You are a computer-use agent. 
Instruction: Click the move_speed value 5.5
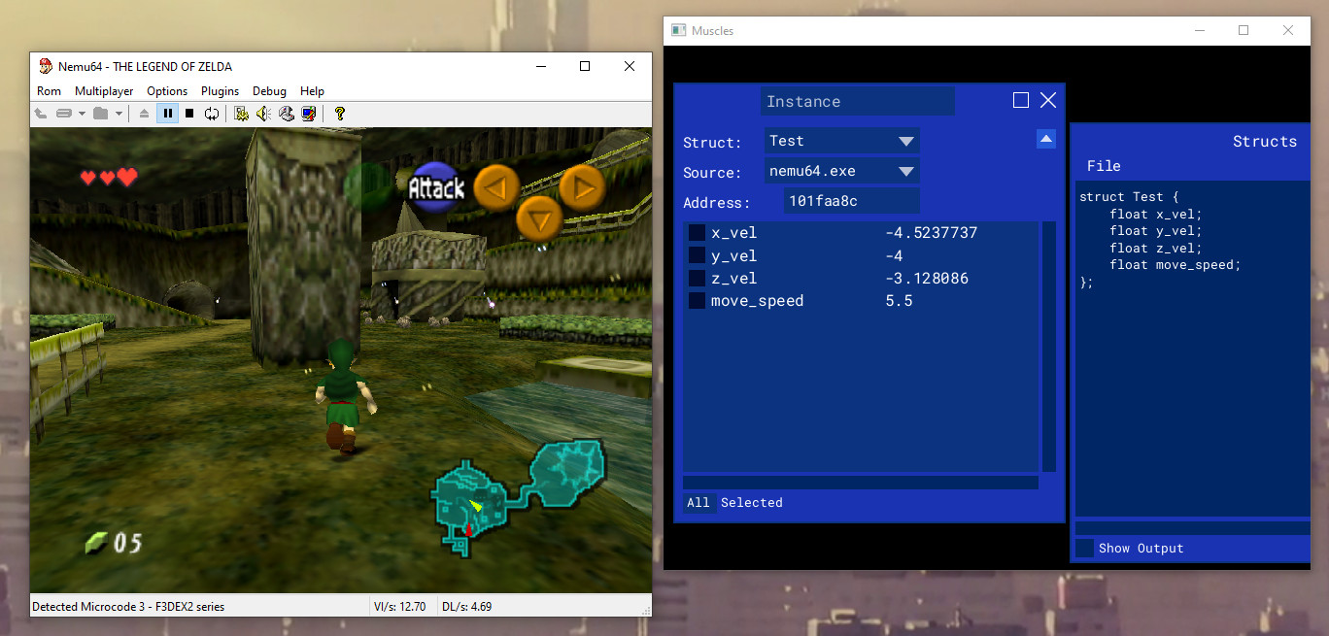[x=899, y=301]
